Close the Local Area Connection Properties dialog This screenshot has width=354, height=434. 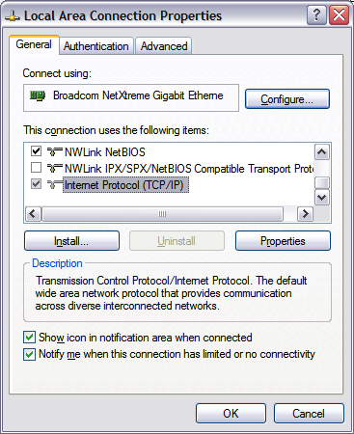pyautogui.click(x=339, y=15)
